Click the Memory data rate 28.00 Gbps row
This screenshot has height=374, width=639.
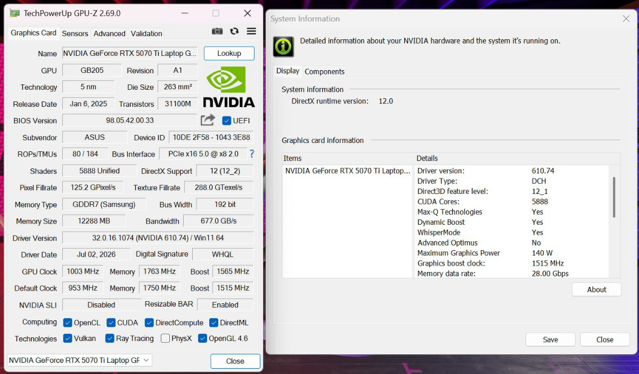click(512, 274)
